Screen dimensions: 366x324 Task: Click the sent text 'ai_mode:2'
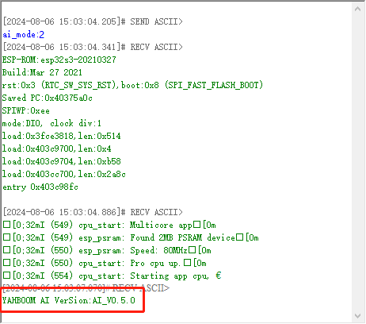[23, 34]
